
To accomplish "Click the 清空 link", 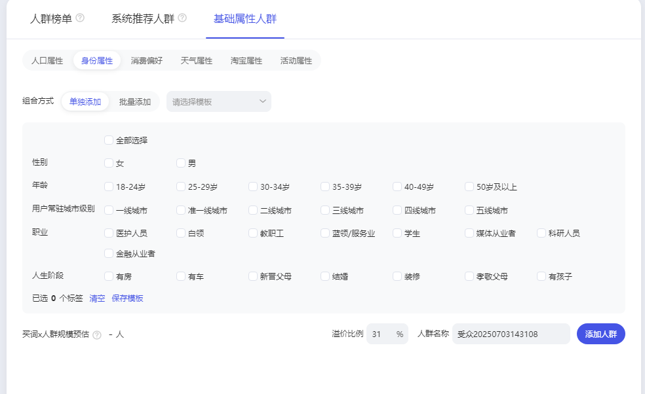I will [97, 298].
